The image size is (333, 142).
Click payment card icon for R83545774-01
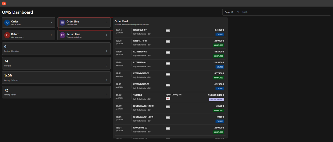pyautogui.click(x=168, y=42)
